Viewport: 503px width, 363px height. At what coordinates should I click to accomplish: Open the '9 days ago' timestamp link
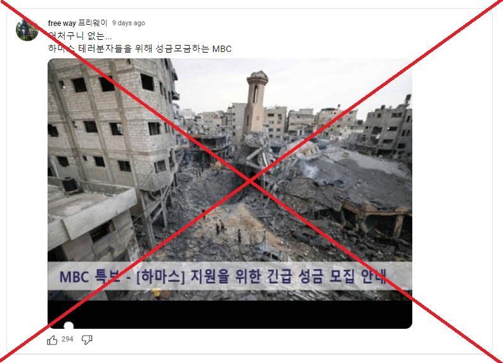tap(128, 23)
